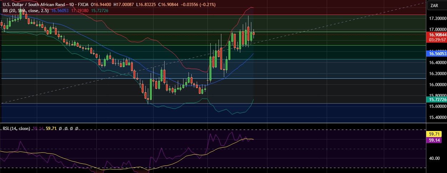The image size is (447, 173).
Task: Click the 16.00000 price axis tick
Action: tap(438, 85)
